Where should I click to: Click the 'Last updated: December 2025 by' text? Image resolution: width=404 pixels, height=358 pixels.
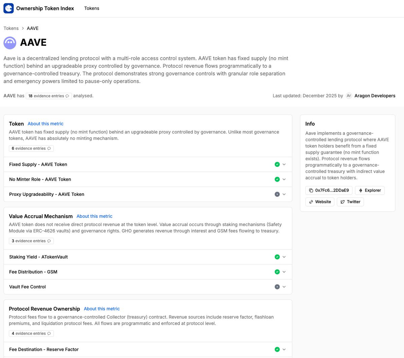308,96
